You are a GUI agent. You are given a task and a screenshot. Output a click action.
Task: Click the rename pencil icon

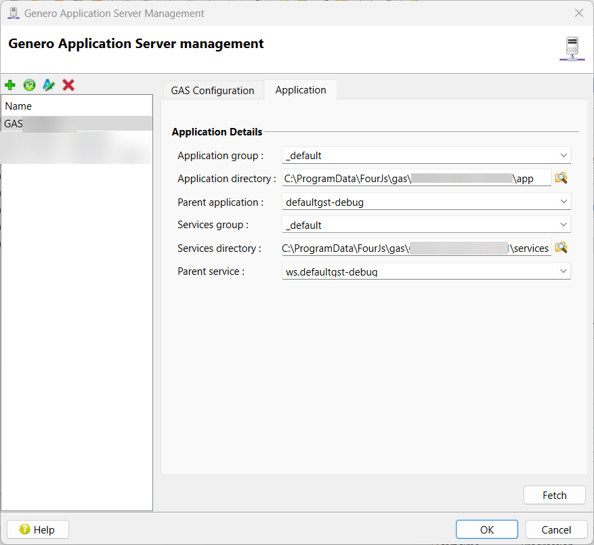tap(48, 85)
